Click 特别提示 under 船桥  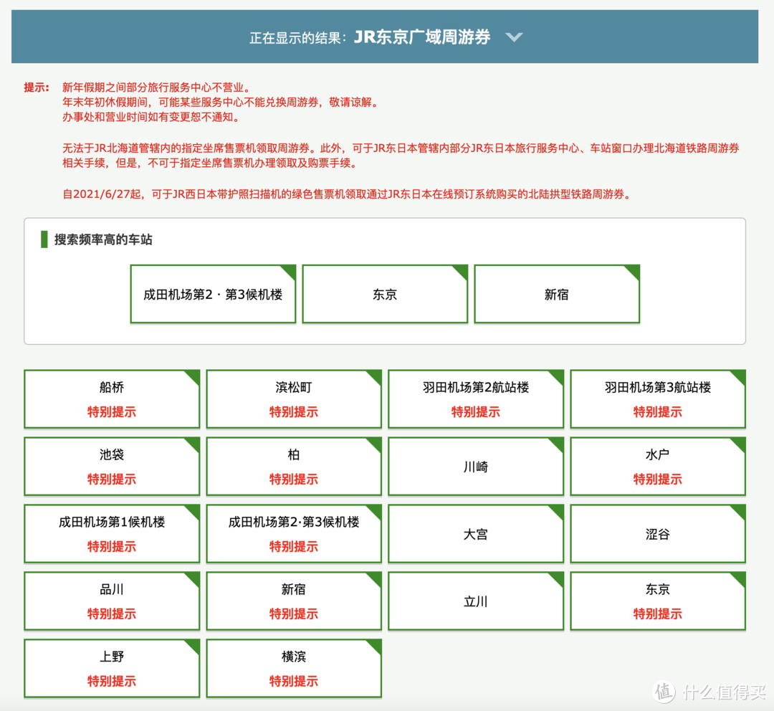[x=112, y=412]
